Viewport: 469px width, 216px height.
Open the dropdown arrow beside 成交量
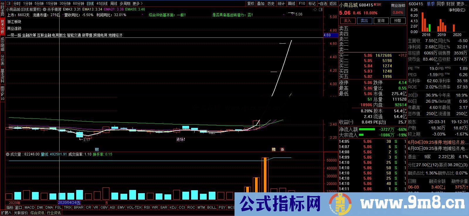coord(8,154)
